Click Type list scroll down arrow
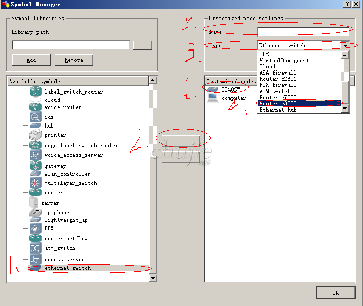Viewport: 363px width, 306px height. 345,109
